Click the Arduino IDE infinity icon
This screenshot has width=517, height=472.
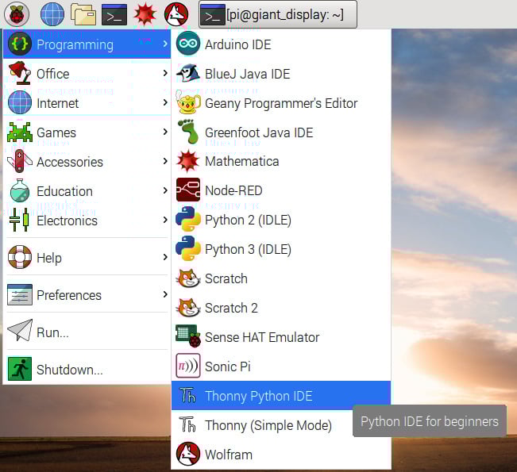click(x=188, y=44)
